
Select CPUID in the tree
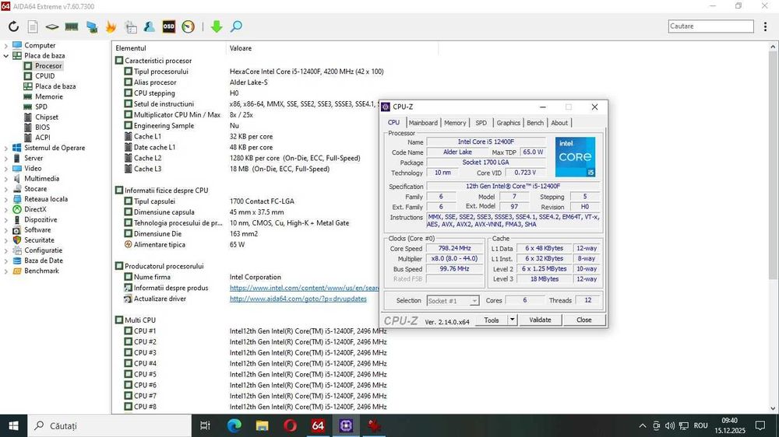point(44,76)
